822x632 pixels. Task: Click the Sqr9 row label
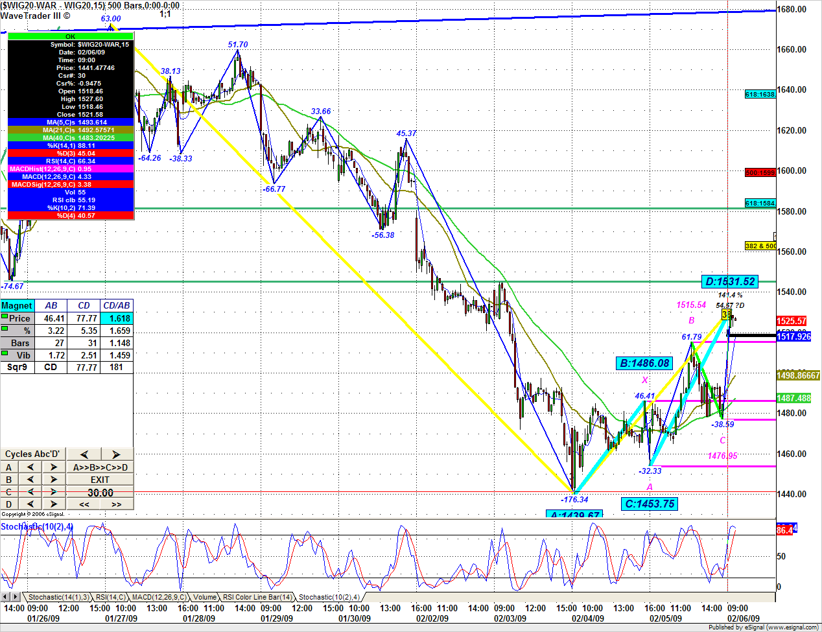[x=18, y=367]
